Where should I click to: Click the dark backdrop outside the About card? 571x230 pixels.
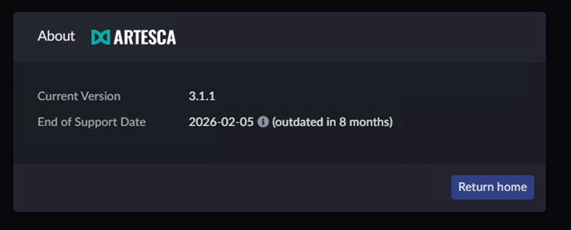[x=285, y=222]
